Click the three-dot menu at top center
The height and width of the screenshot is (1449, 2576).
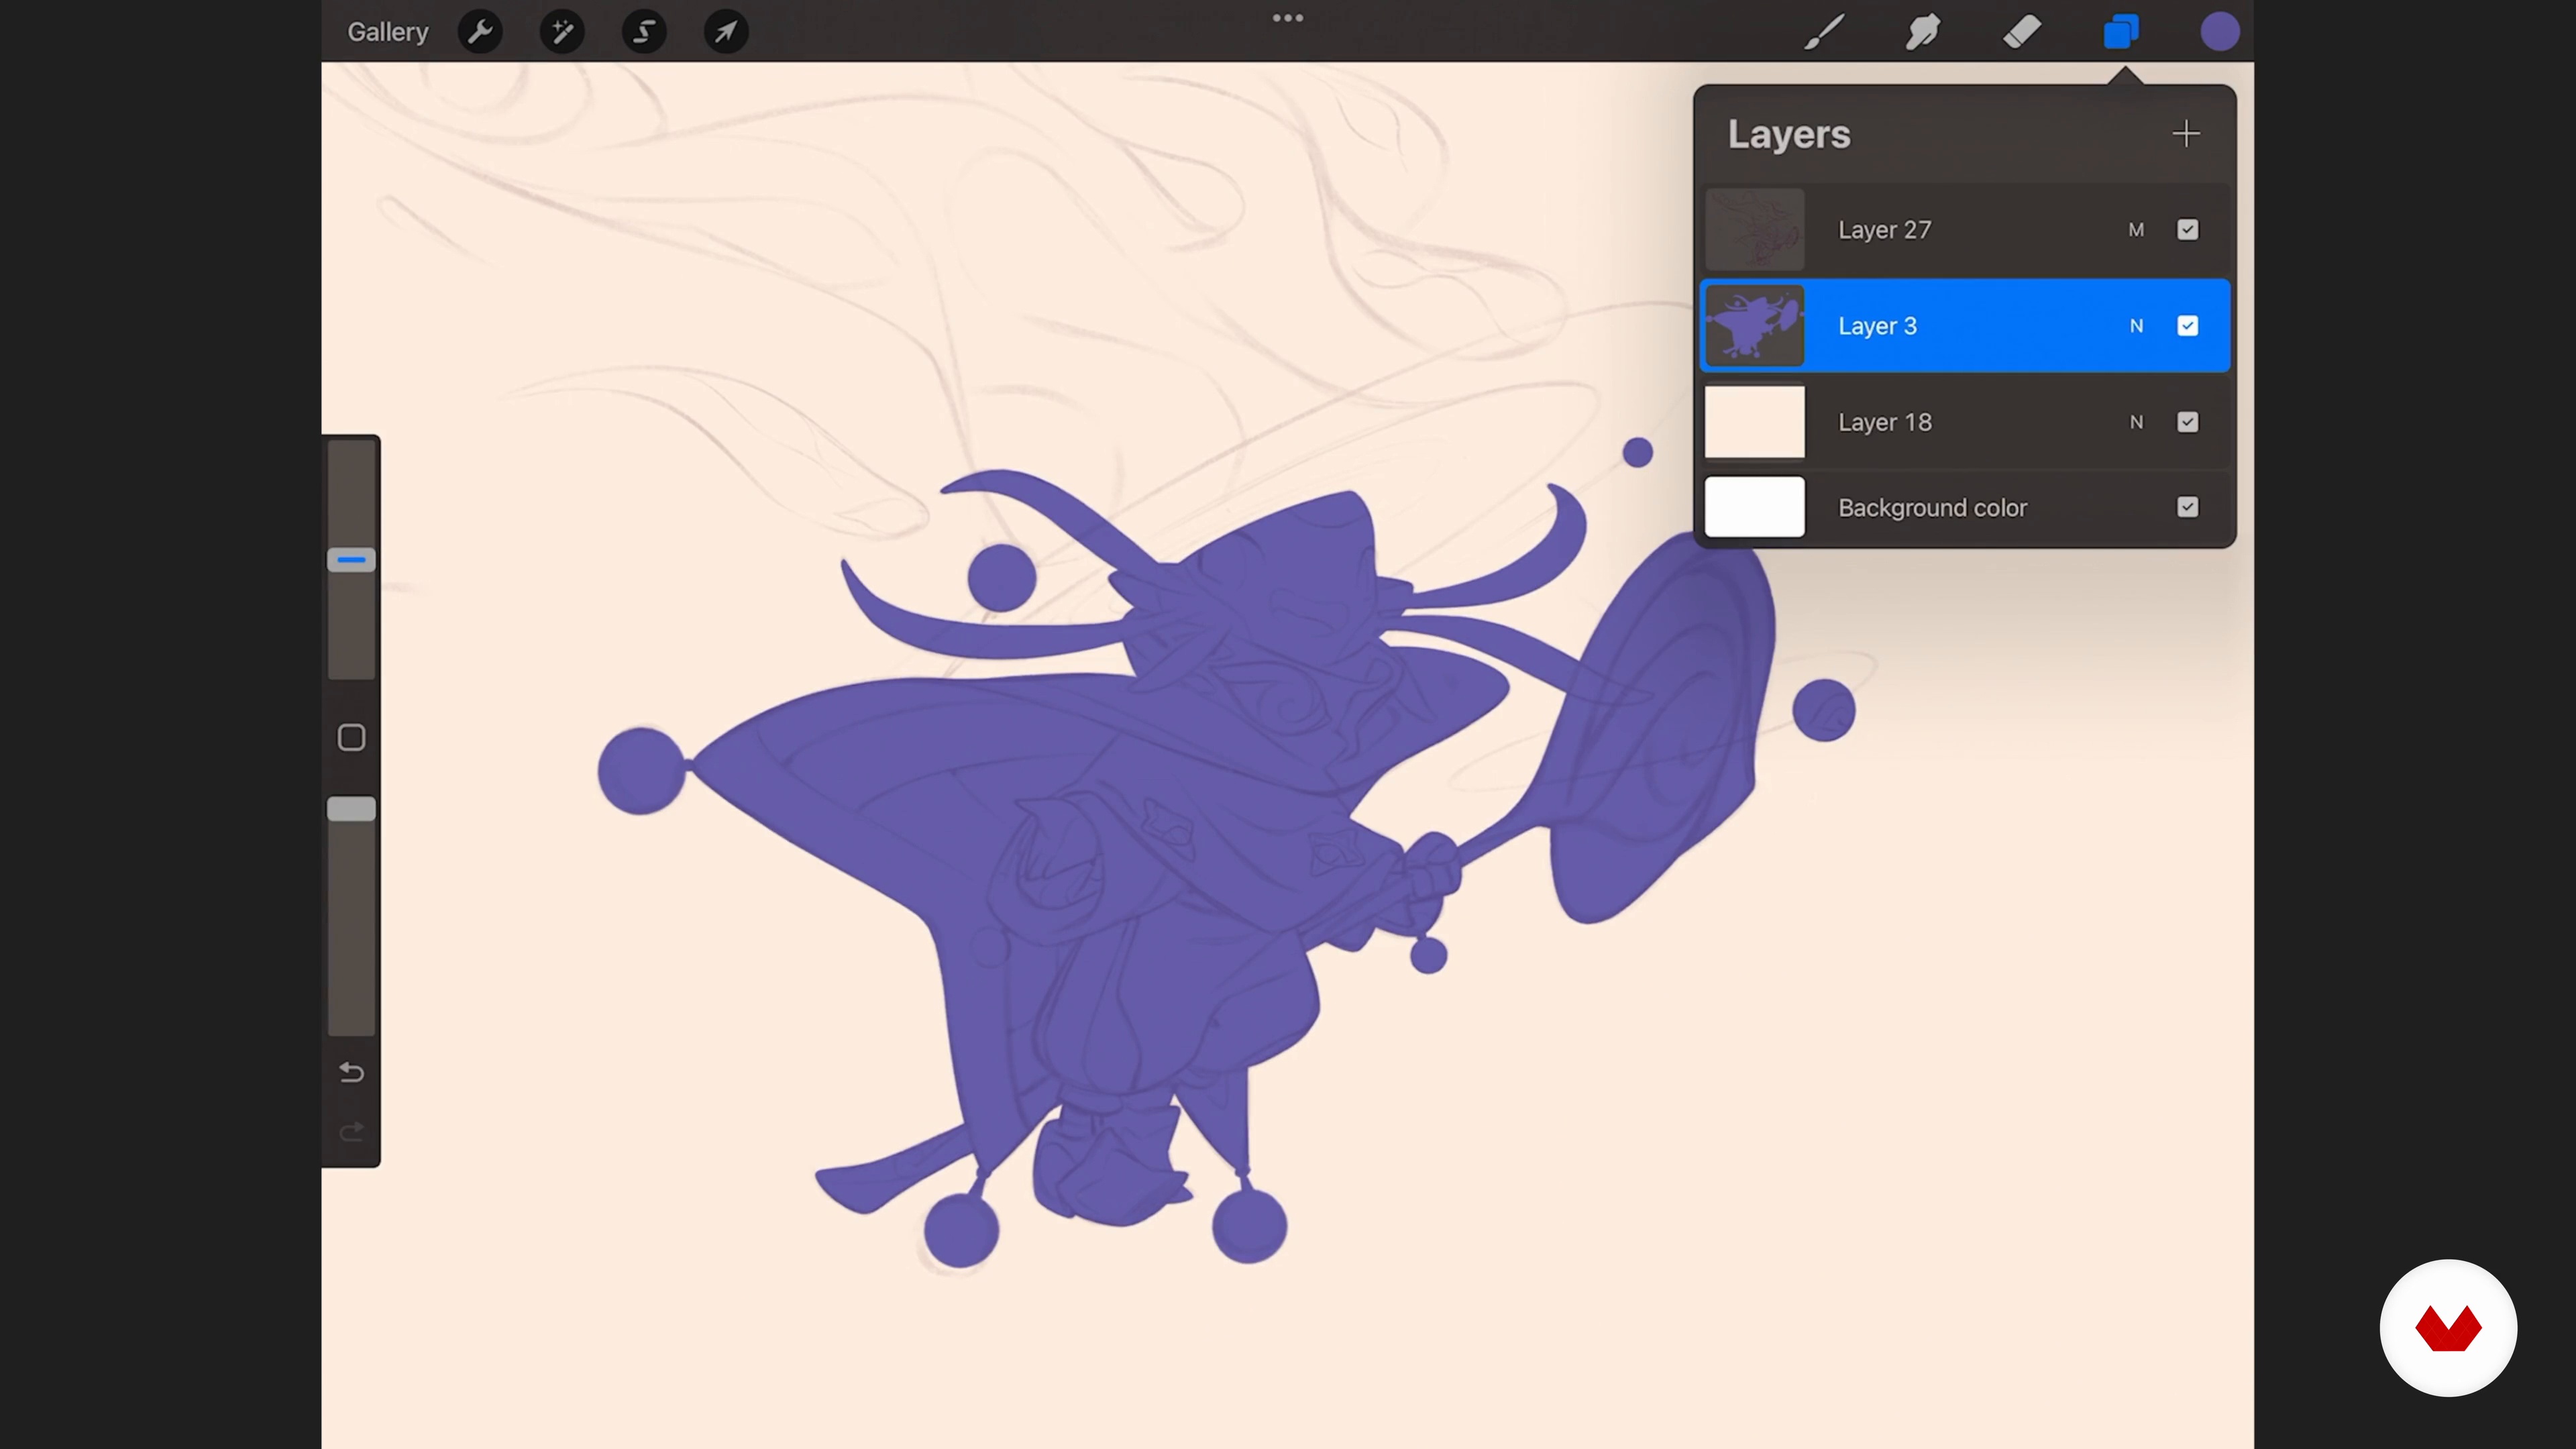pyautogui.click(x=1288, y=18)
